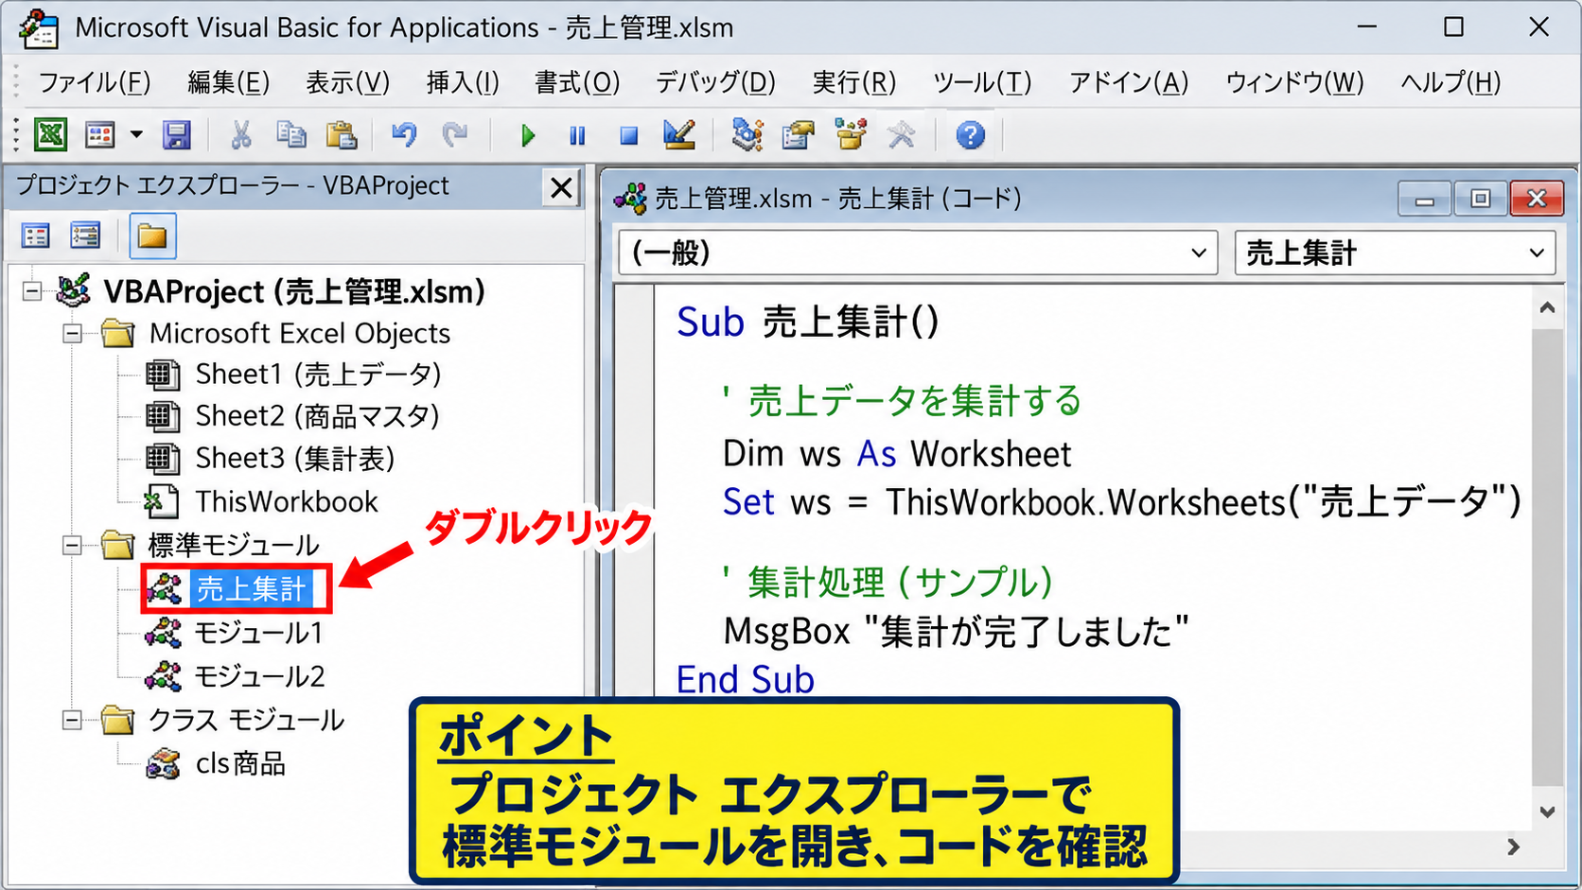This screenshot has width=1582, height=890.
Task: Open the Object Browser toolbar icon
Action: click(851, 135)
